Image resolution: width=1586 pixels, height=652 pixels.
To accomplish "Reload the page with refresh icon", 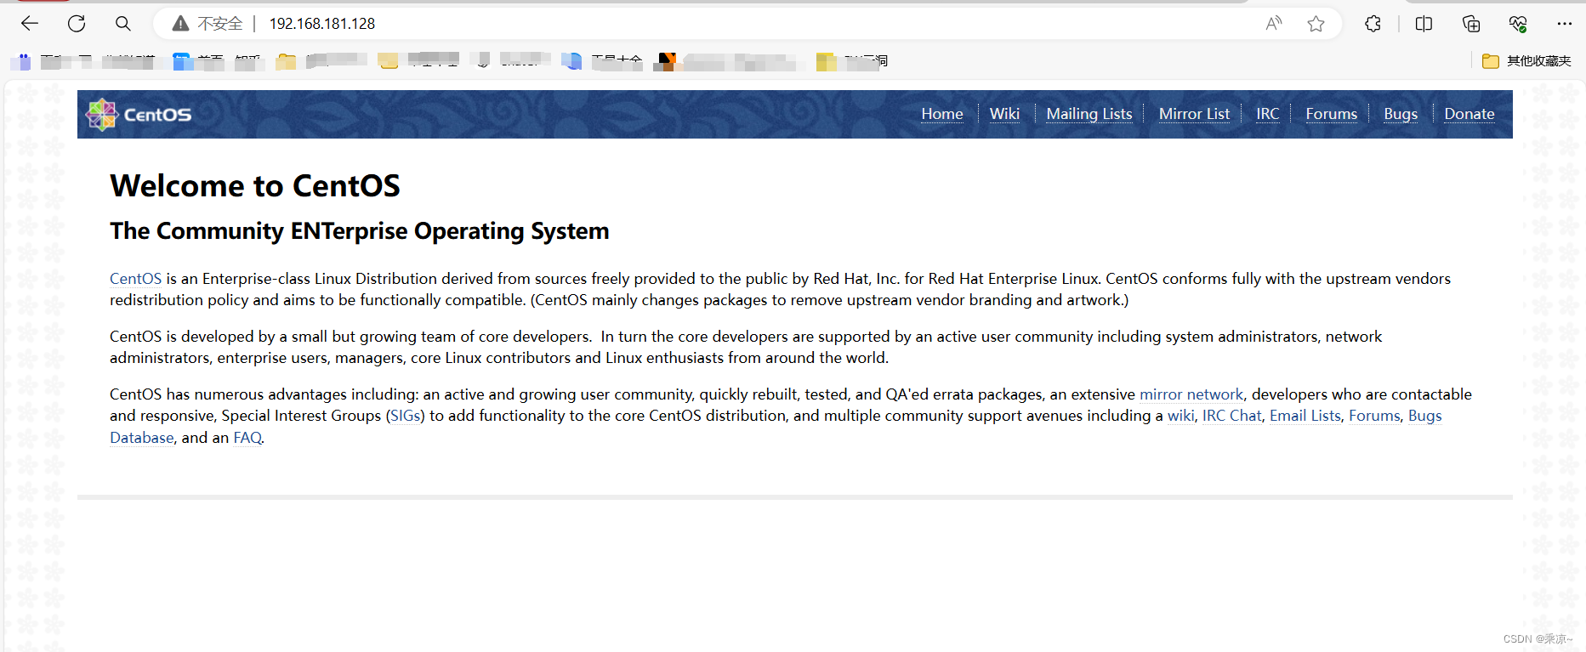I will pos(77,24).
